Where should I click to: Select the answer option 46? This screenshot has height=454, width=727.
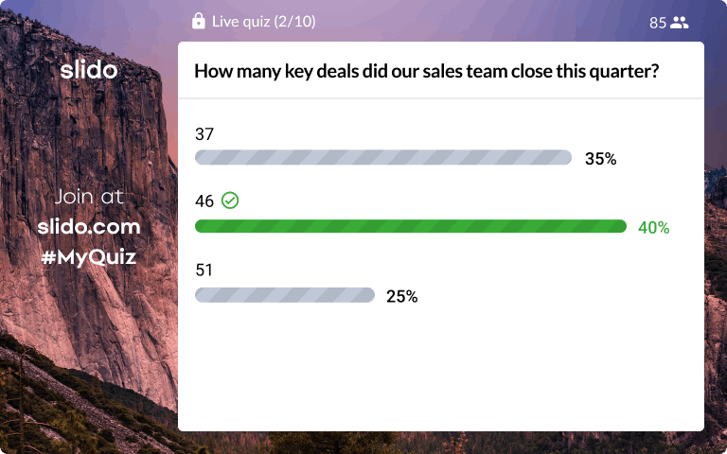coord(204,201)
